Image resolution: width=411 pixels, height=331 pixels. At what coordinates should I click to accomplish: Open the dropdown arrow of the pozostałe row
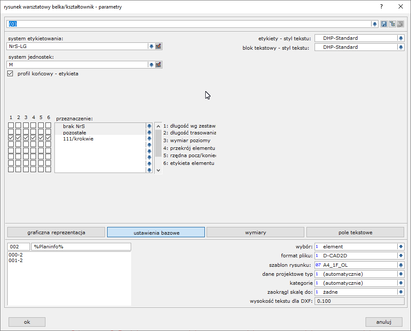point(149,132)
